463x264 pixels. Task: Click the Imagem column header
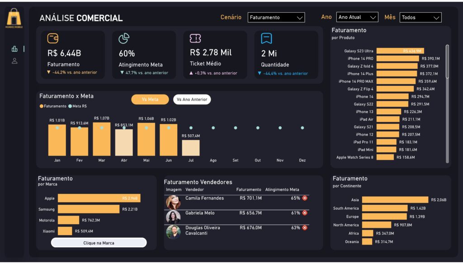click(x=174, y=189)
